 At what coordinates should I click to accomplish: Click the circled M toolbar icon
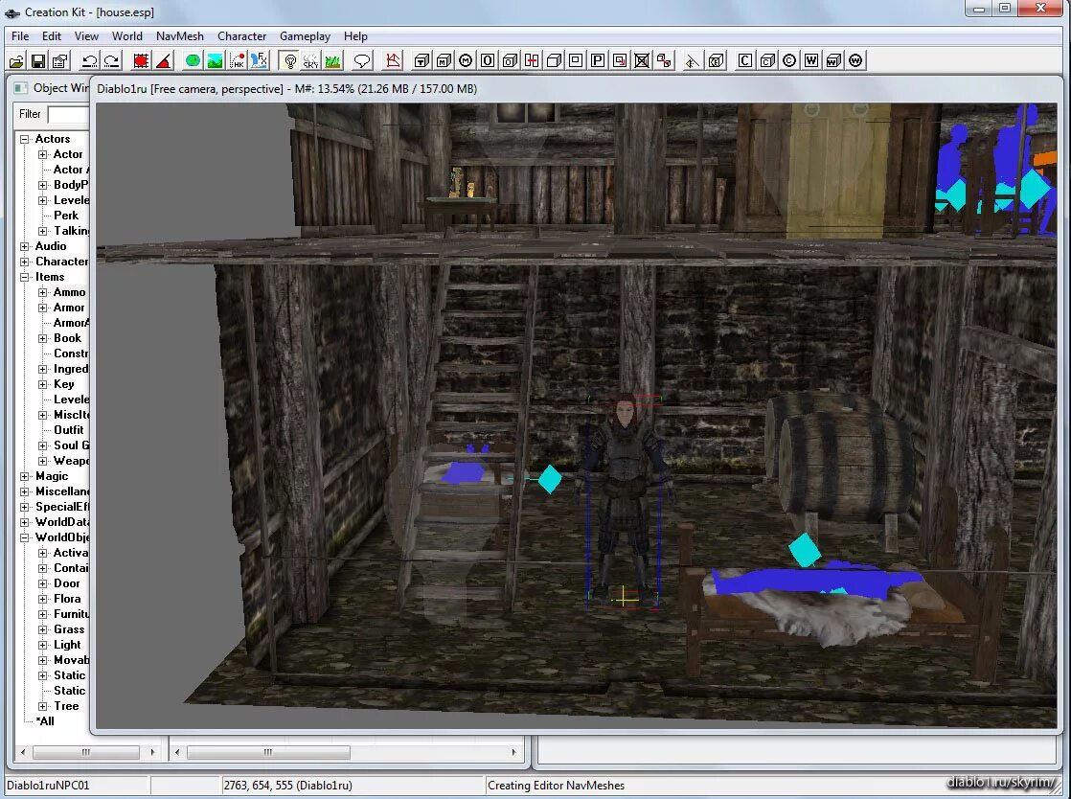[466, 60]
